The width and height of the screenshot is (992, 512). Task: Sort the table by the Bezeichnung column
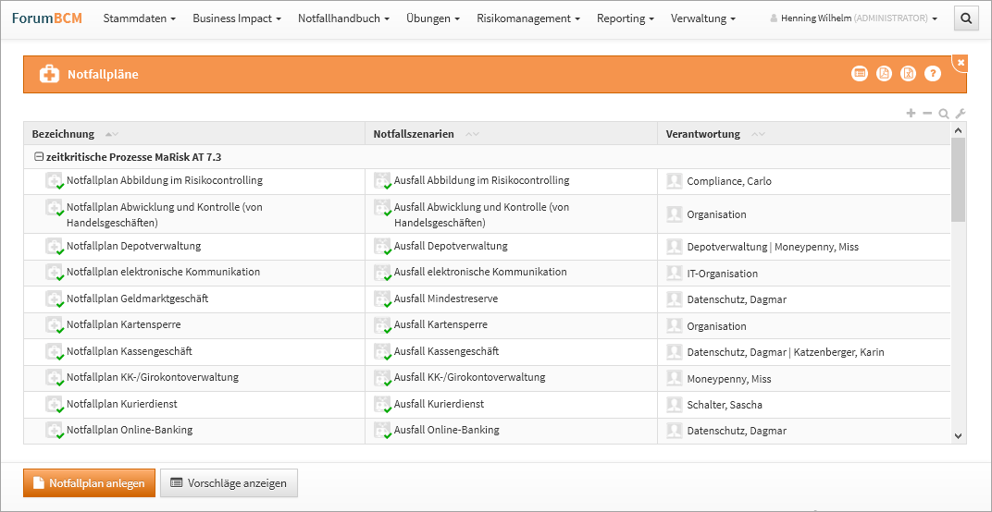(x=63, y=134)
